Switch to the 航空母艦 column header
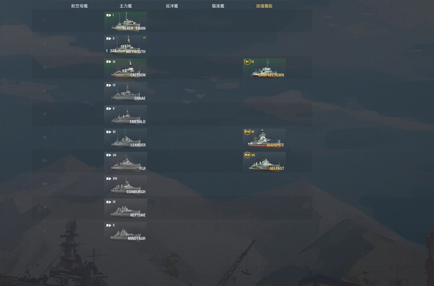 [79, 6]
